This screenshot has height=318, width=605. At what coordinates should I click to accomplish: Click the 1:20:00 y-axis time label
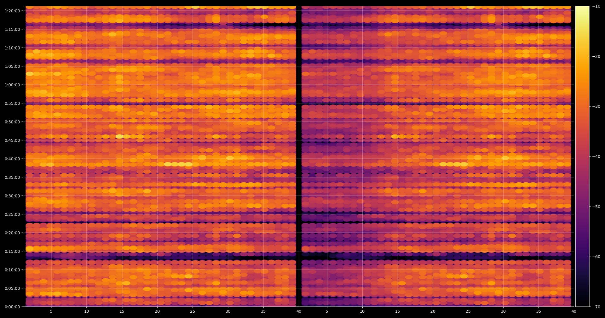12,11
